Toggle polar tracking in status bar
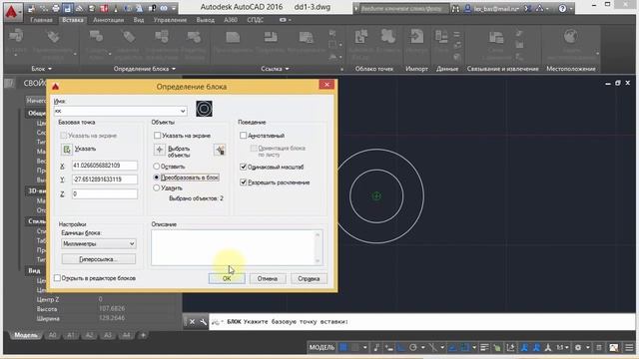 click(x=412, y=347)
